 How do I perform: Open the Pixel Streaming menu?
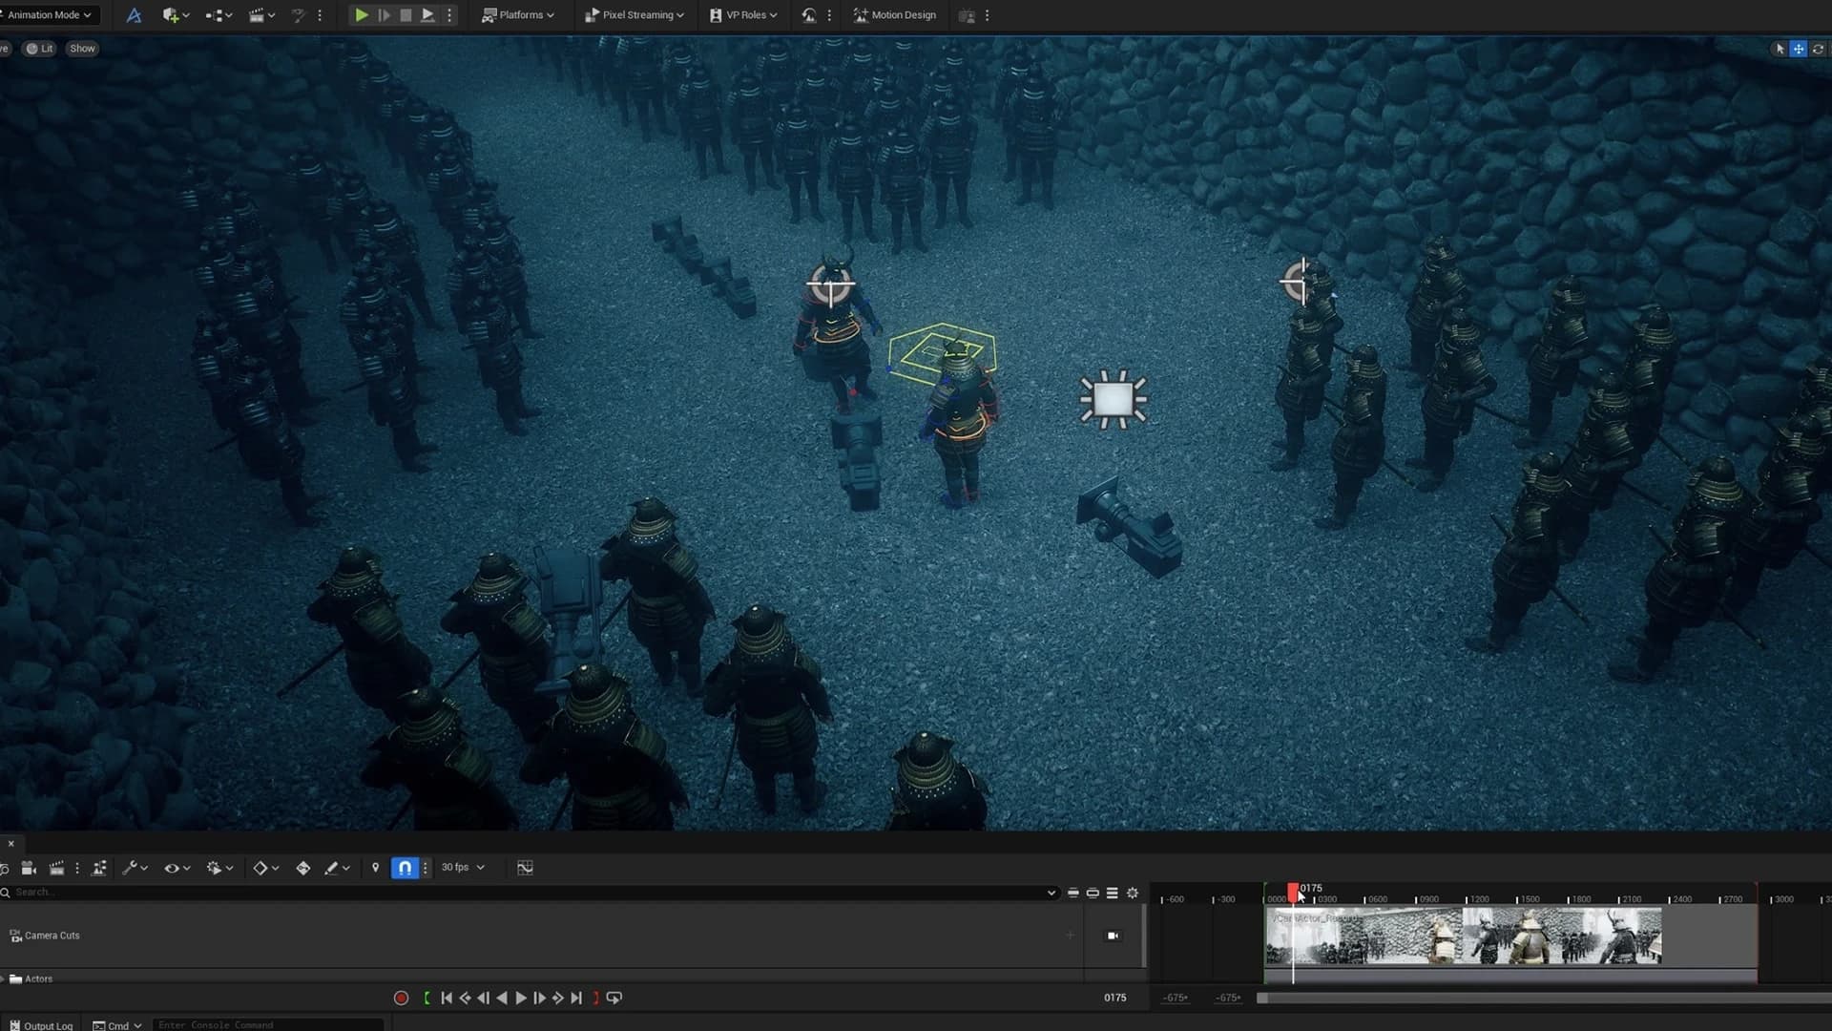tap(634, 14)
